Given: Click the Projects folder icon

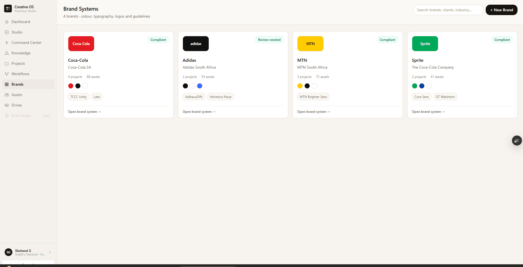Looking at the screenshot, I should (x=7, y=63).
